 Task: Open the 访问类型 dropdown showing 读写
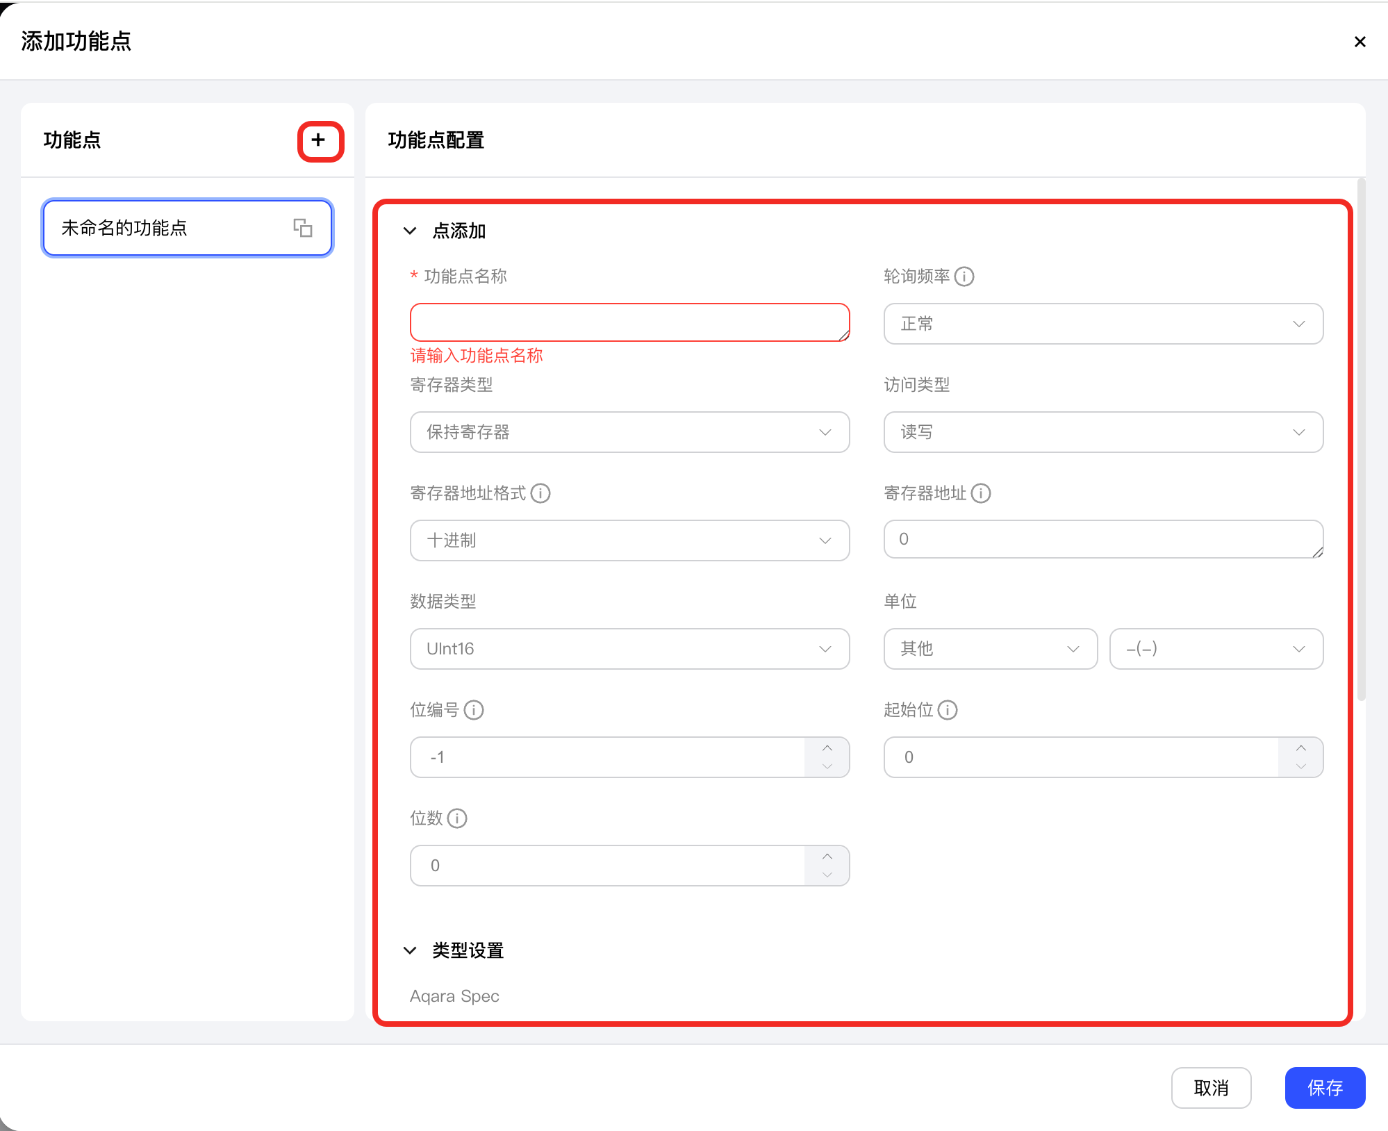pos(1103,432)
